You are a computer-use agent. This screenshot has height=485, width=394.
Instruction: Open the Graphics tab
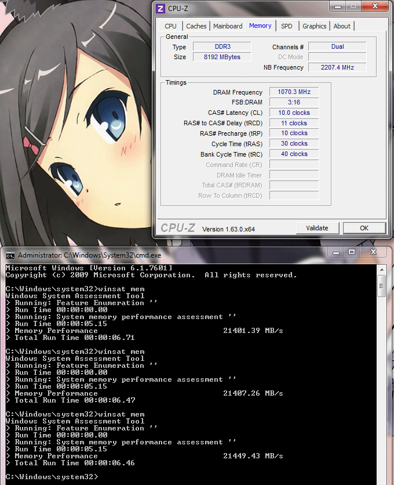click(314, 26)
